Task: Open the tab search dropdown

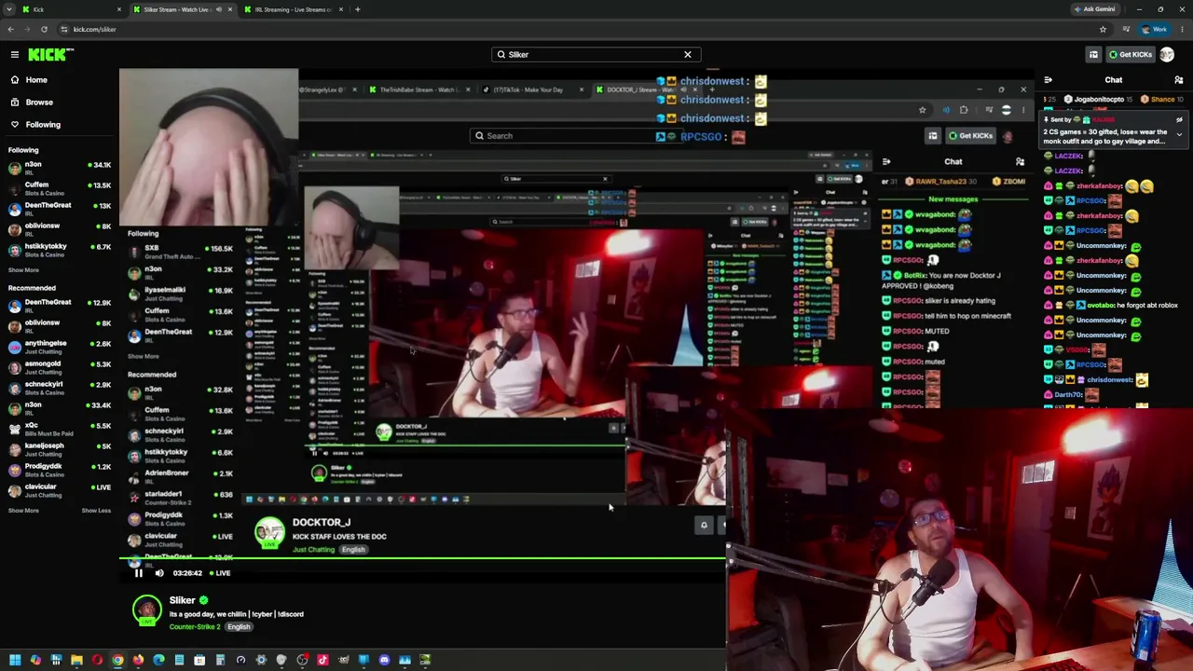Action: (x=10, y=9)
